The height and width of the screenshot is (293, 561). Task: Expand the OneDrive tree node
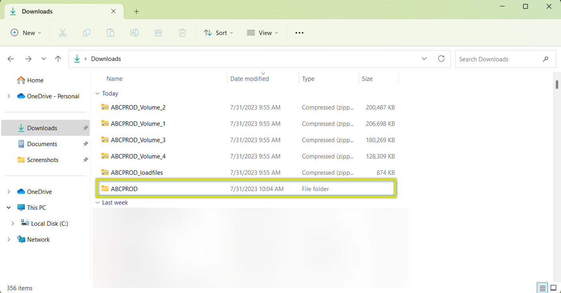pos(9,191)
